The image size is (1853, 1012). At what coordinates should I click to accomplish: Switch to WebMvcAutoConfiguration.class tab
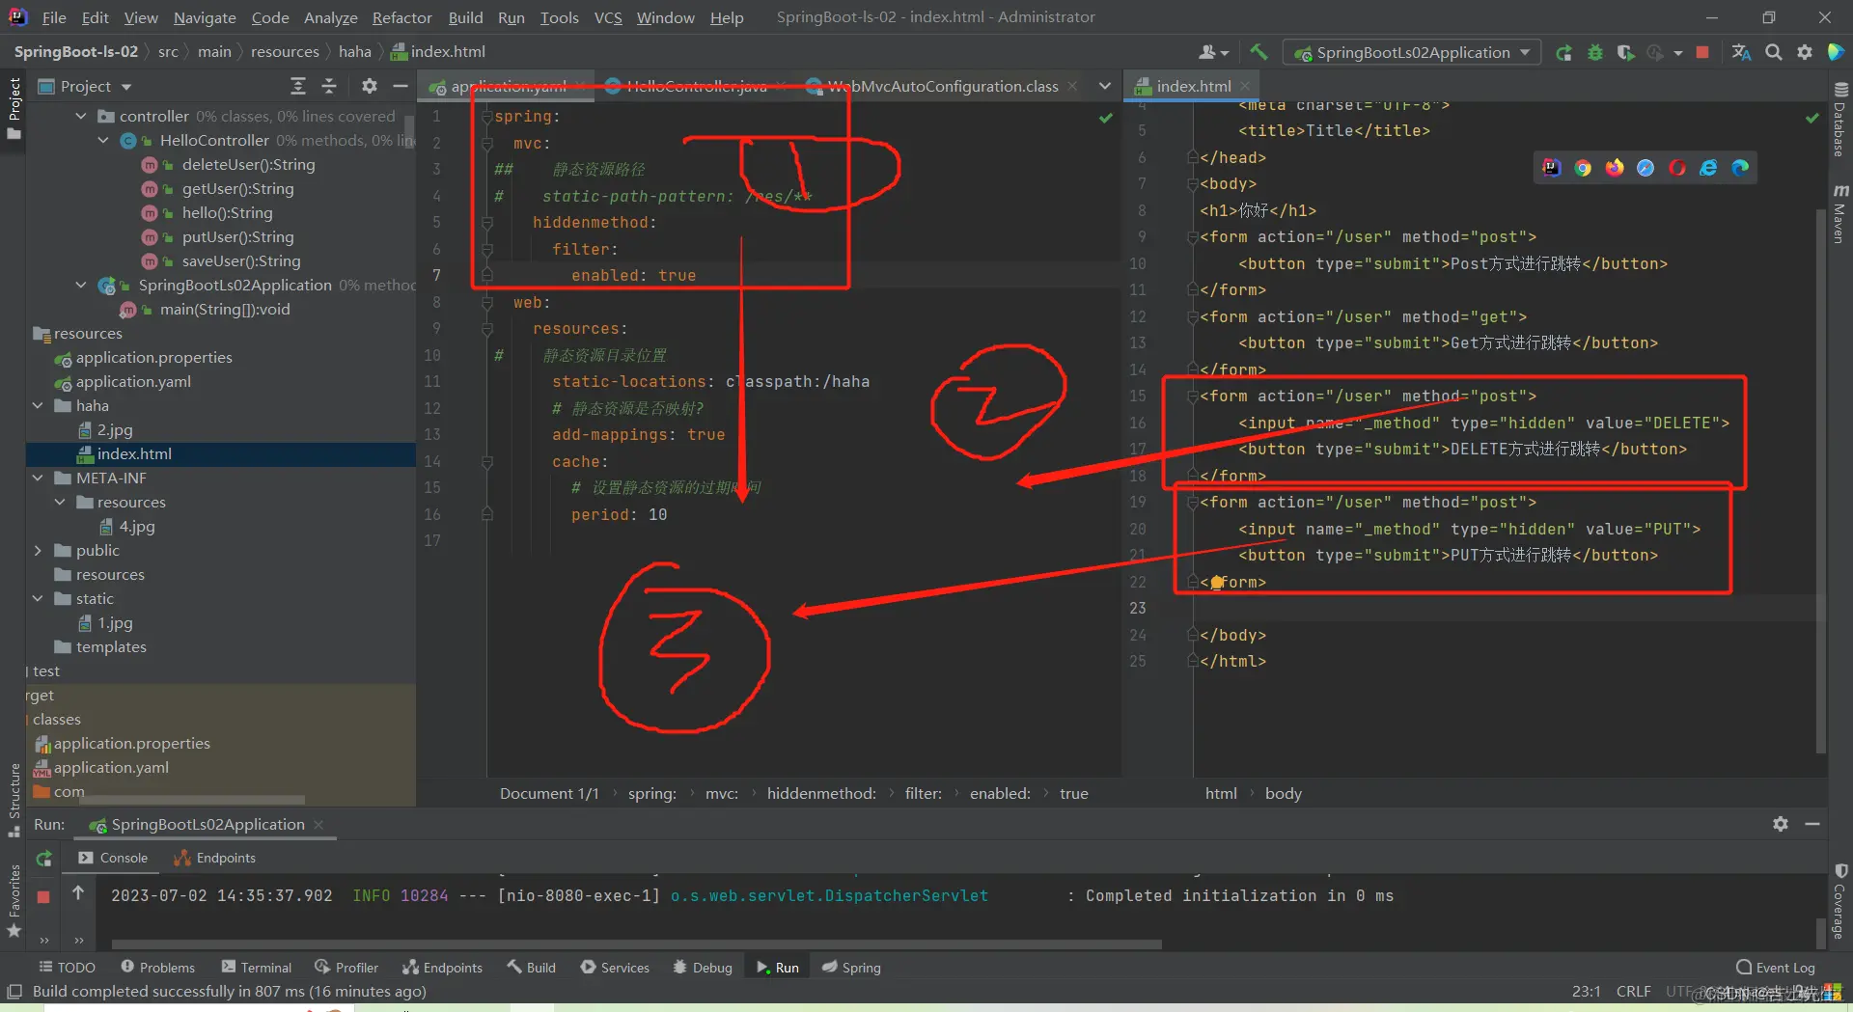(x=942, y=86)
